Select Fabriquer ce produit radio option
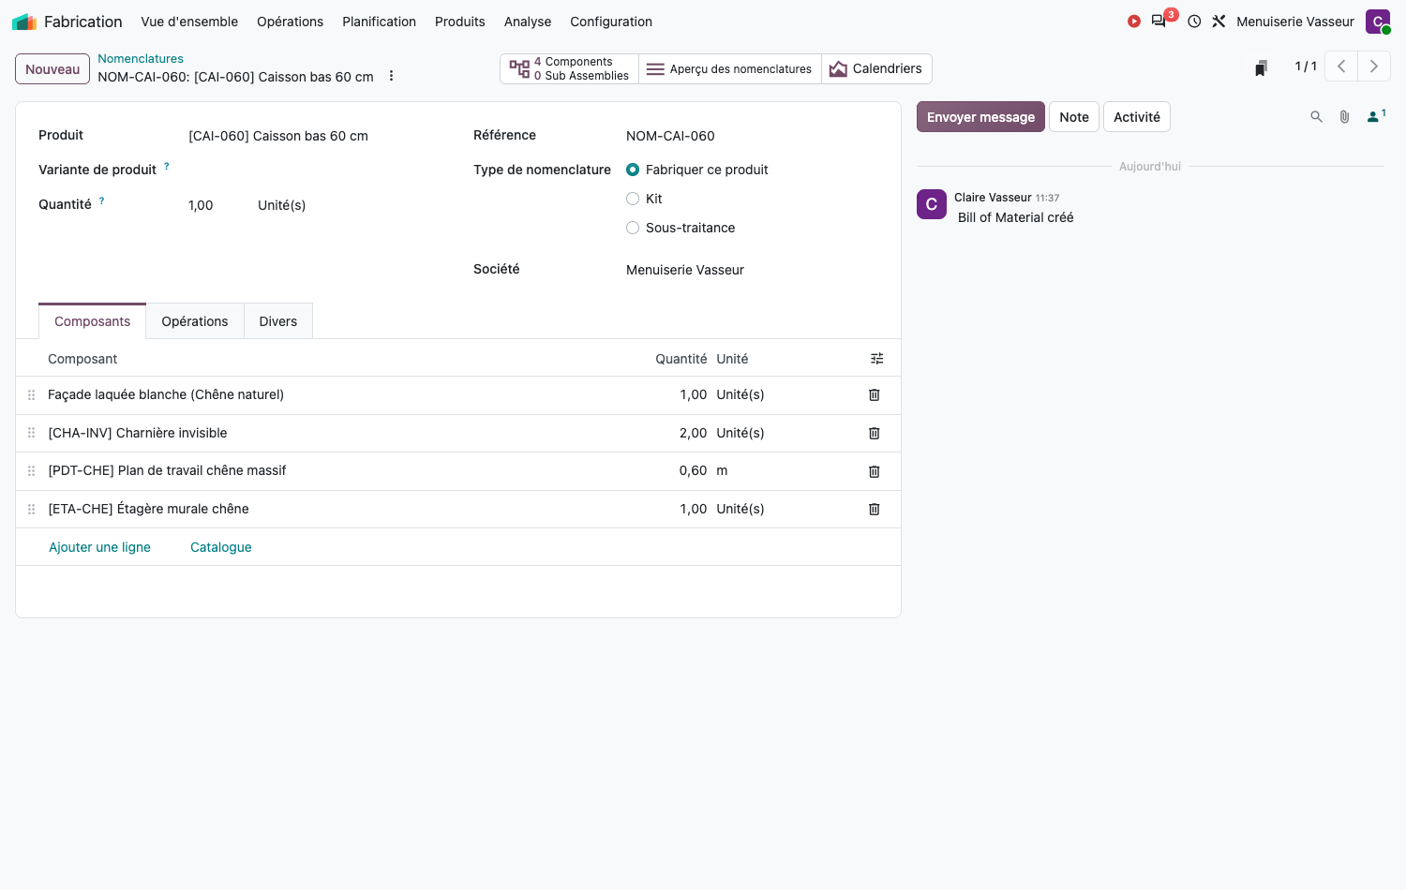Screen dimensions: 1406x890 [x=633, y=170]
